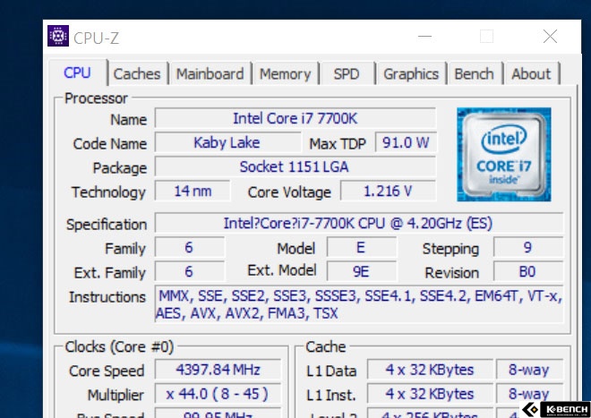The height and width of the screenshot is (418, 591).
Task: Switch to the Caches tab
Action: pyautogui.click(x=137, y=74)
